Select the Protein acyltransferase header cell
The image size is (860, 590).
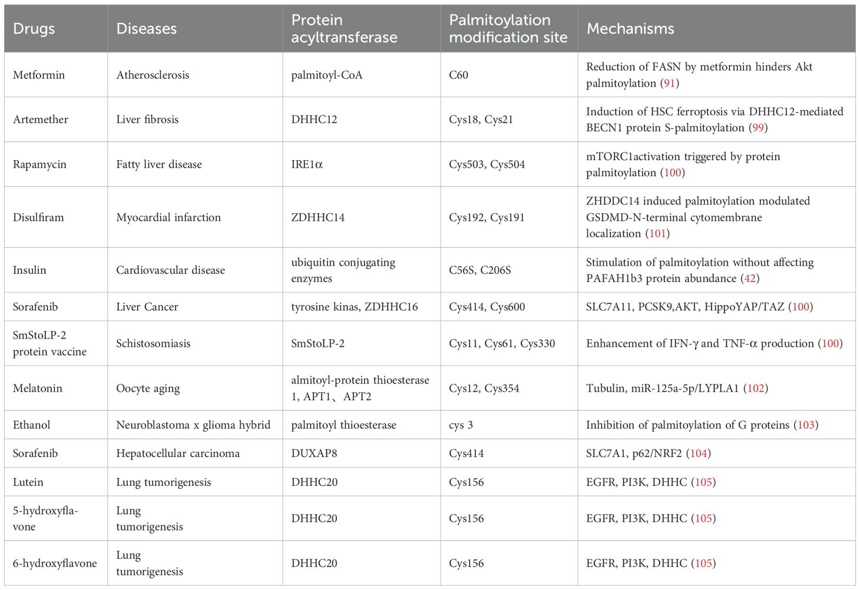coord(344,29)
